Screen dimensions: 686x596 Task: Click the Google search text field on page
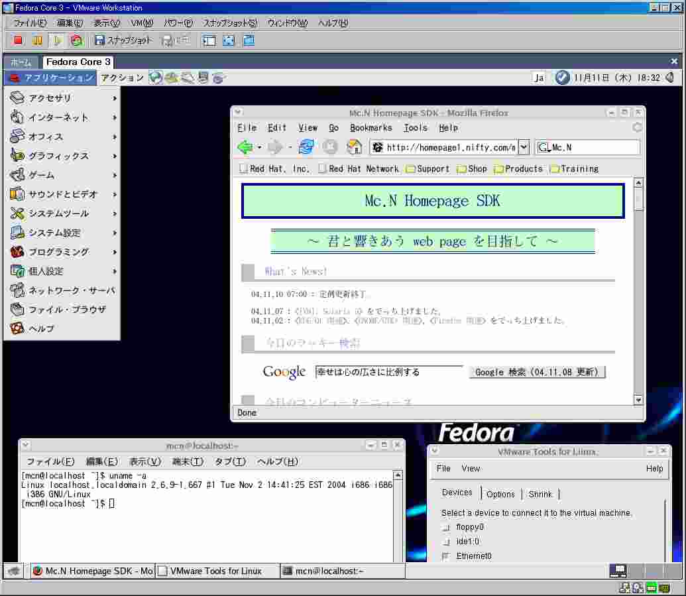tap(389, 372)
